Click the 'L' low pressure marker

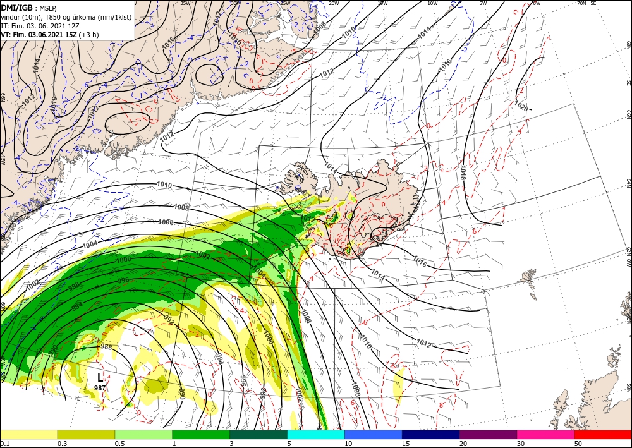[x=100, y=377]
